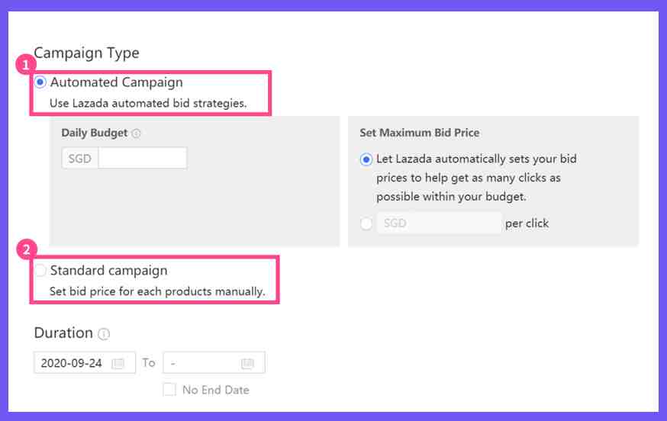Click the Automated Campaign label text
This screenshot has width=667, height=421.
tap(117, 82)
